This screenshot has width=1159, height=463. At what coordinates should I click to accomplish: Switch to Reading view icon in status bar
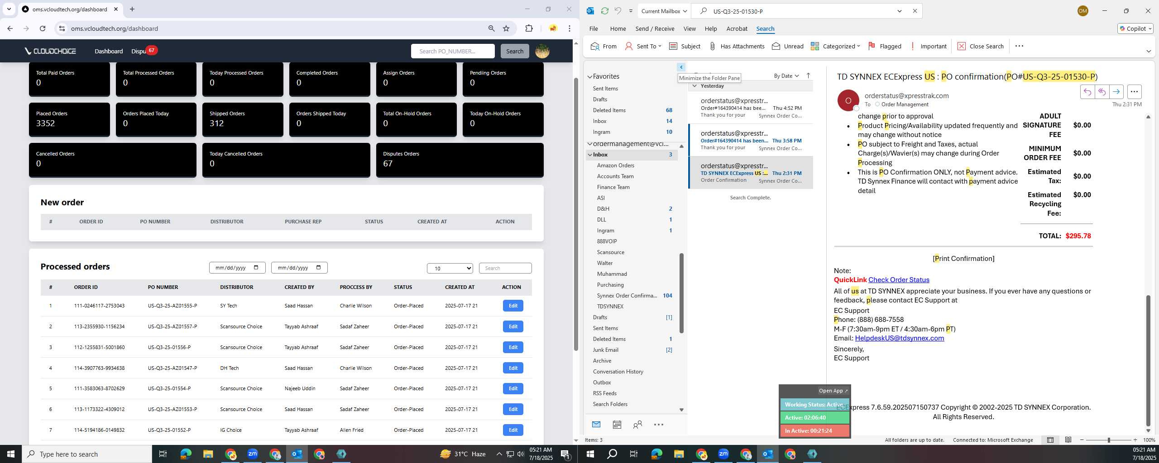coord(1068,440)
